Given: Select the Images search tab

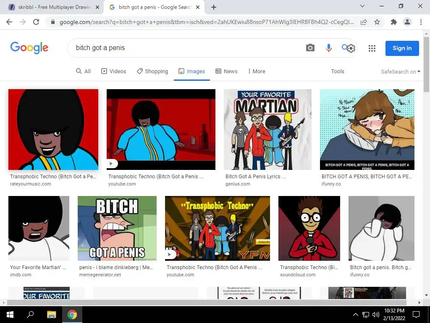Looking at the screenshot, I should click(191, 71).
